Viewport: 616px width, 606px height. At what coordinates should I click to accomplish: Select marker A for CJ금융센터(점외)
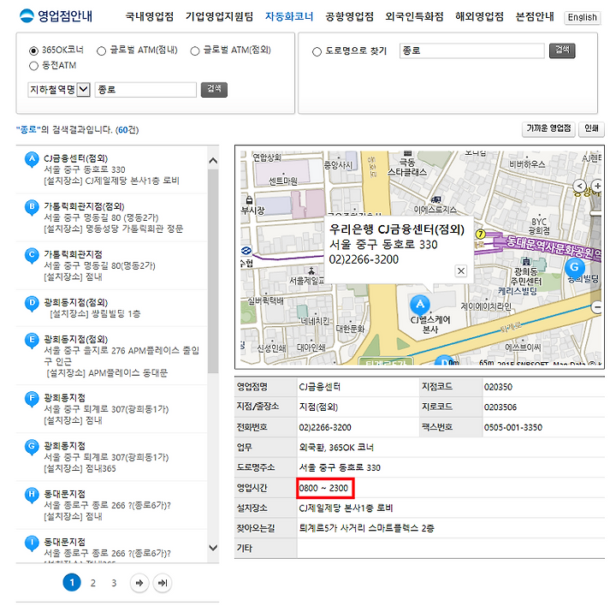[x=32, y=159]
